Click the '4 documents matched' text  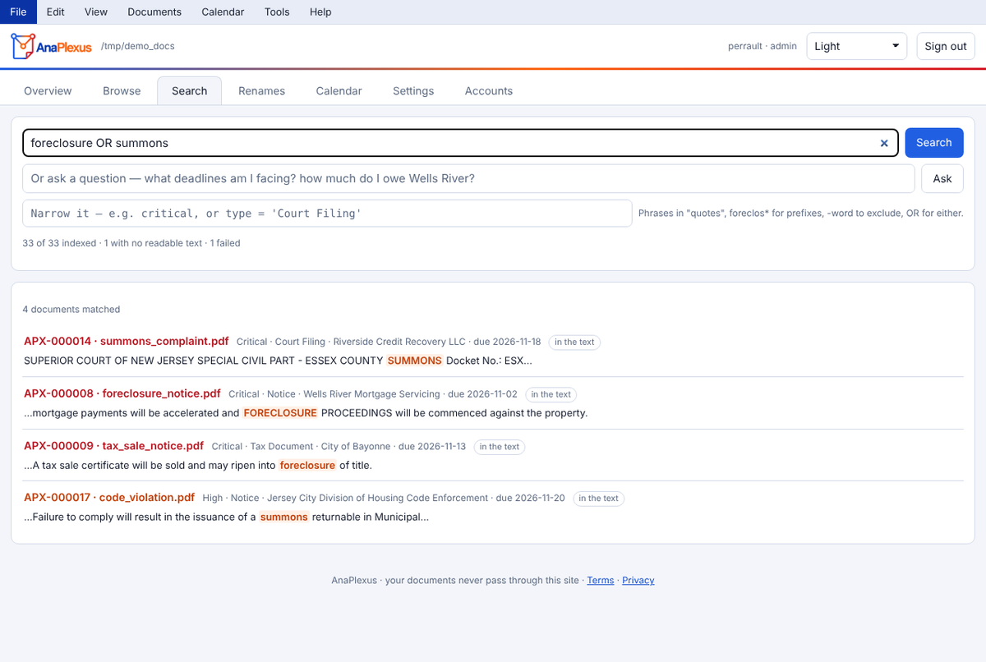pos(71,310)
